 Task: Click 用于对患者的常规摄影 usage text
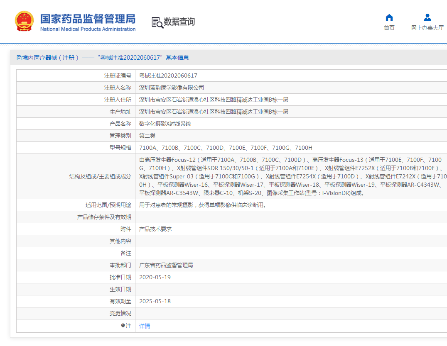click(204, 205)
